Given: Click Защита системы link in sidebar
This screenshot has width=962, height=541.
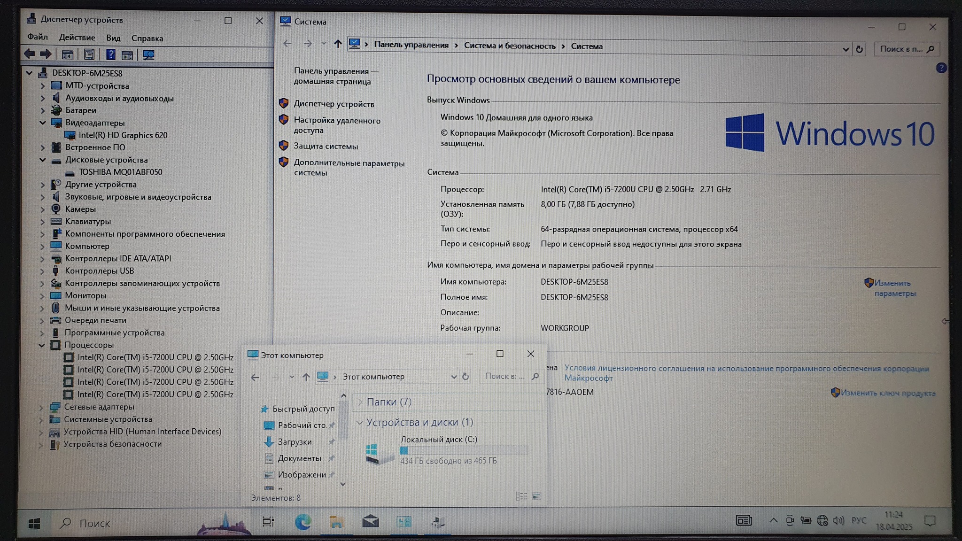Looking at the screenshot, I should point(326,146).
